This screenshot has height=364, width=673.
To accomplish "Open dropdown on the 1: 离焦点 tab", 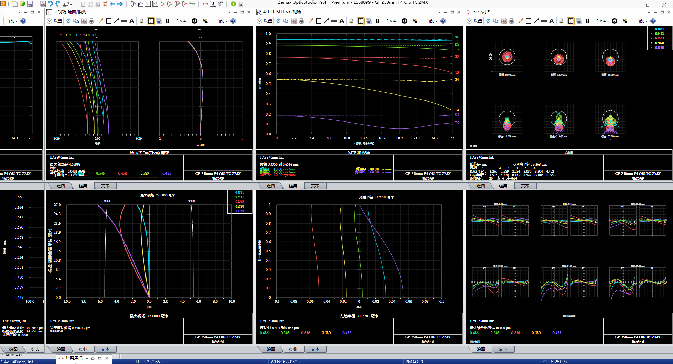I will 87,358.
